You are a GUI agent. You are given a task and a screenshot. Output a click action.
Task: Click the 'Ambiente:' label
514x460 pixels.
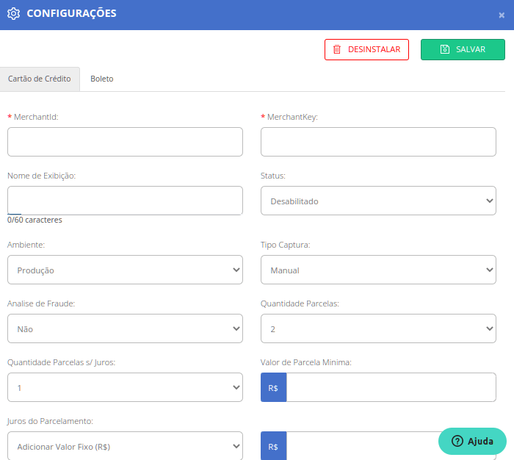point(26,245)
